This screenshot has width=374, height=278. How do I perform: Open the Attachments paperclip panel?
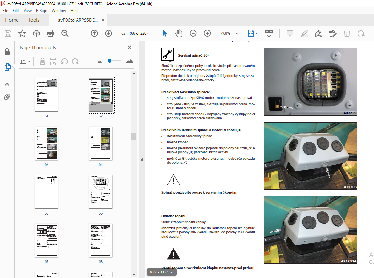[x=7, y=97]
